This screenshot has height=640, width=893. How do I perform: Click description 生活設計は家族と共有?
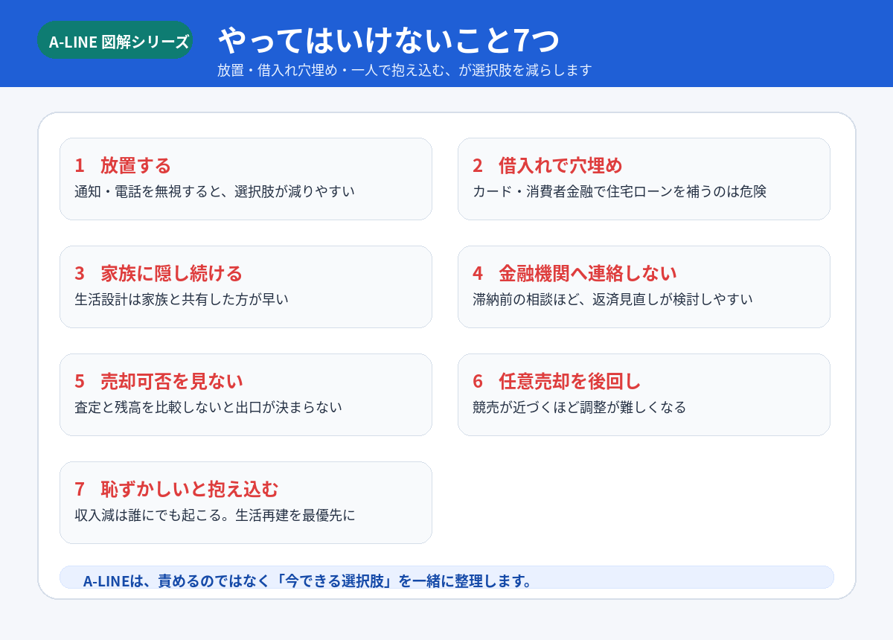(x=182, y=299)
